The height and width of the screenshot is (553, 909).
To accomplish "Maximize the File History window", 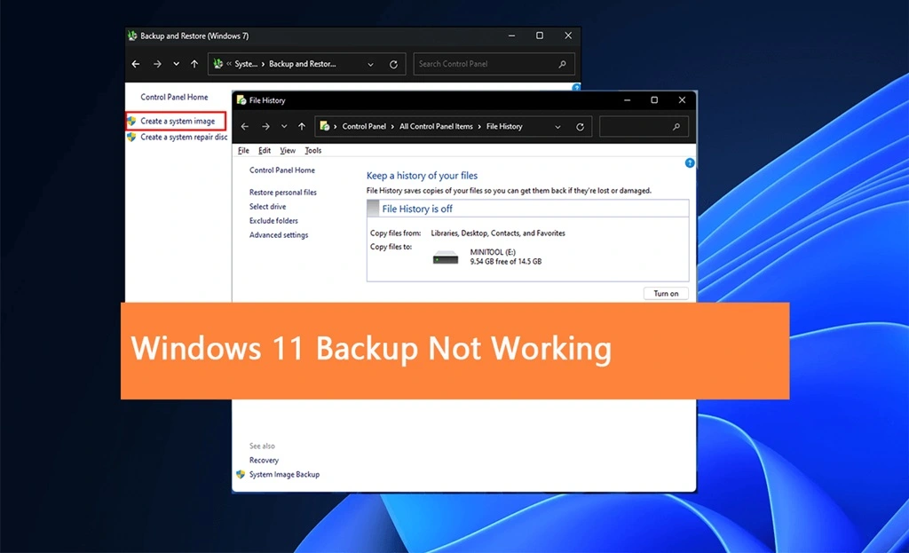I will 654,100.
